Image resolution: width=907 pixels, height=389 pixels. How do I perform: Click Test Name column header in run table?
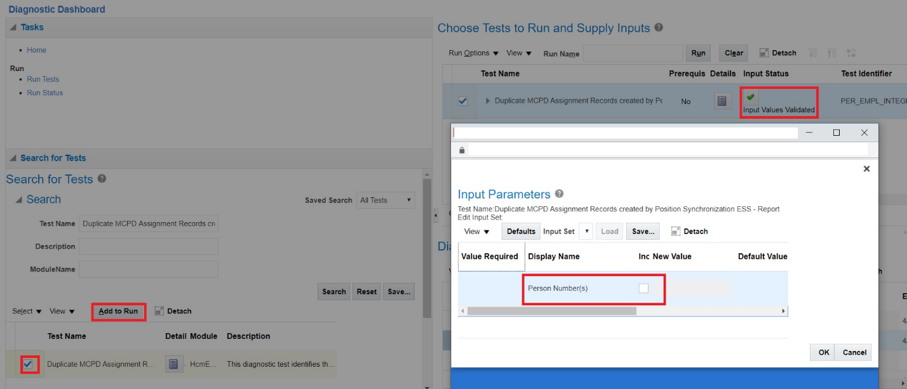point(500,74)
